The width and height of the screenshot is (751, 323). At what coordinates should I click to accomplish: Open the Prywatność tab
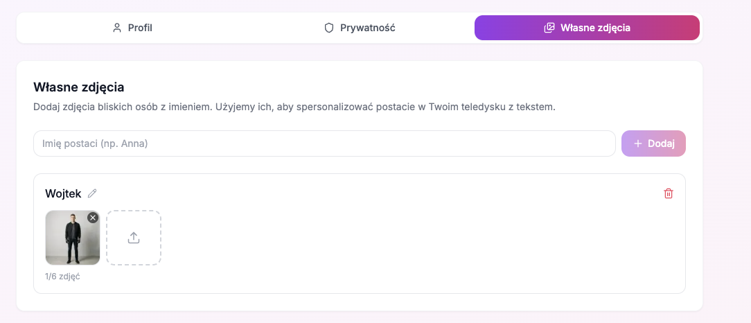[x=360, y=28]
